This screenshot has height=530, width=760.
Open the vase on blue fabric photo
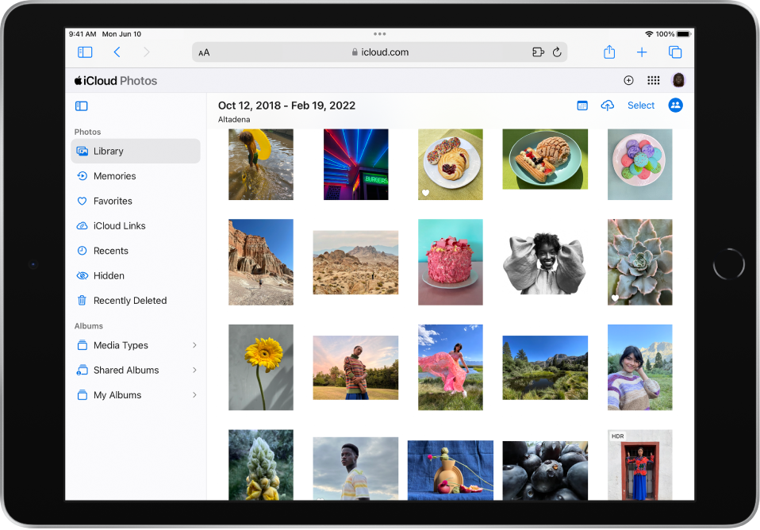[x=451, y=470]
